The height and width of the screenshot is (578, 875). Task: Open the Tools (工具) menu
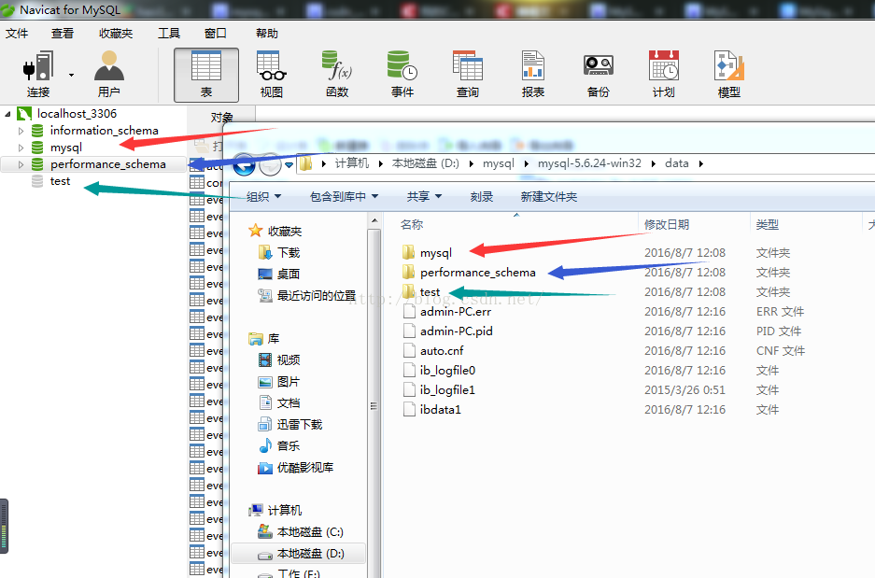pyautogui.click(x=169, y=34)
